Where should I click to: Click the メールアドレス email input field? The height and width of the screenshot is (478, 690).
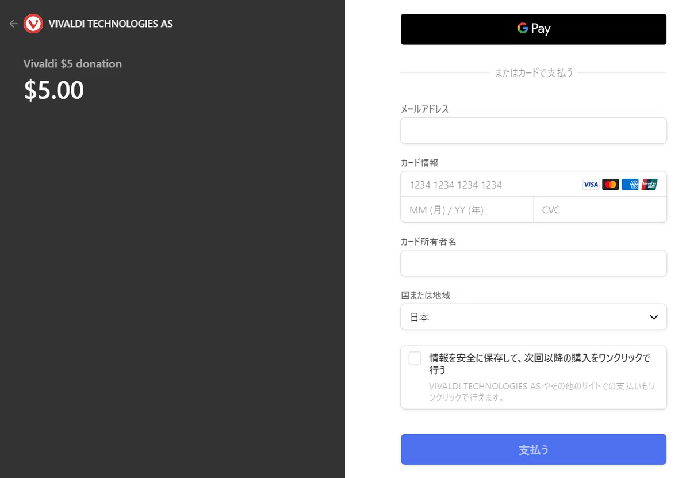pos(534,131)
